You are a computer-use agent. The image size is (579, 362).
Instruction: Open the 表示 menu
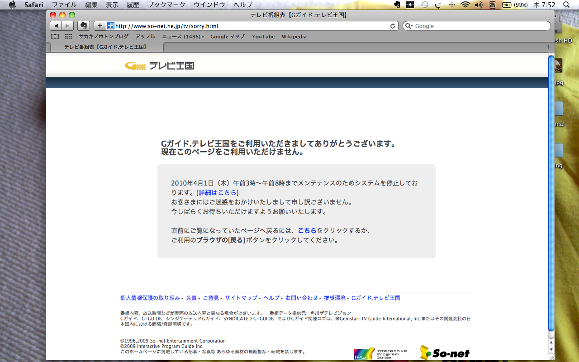112,5
